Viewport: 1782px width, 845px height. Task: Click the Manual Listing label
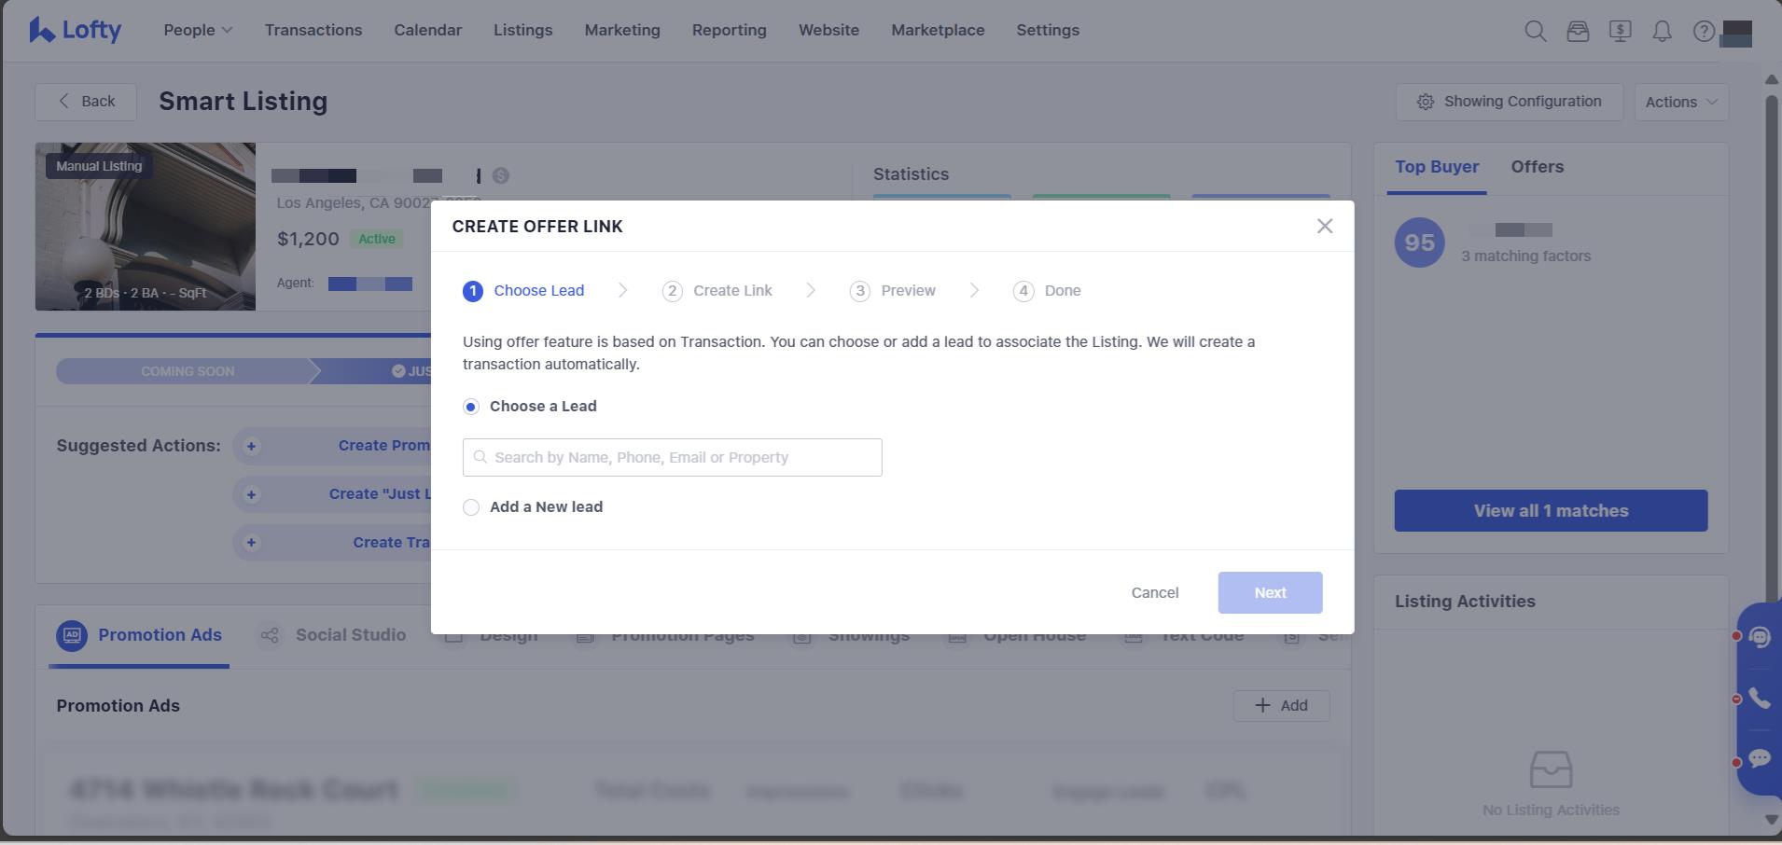[x=99, y=166]
